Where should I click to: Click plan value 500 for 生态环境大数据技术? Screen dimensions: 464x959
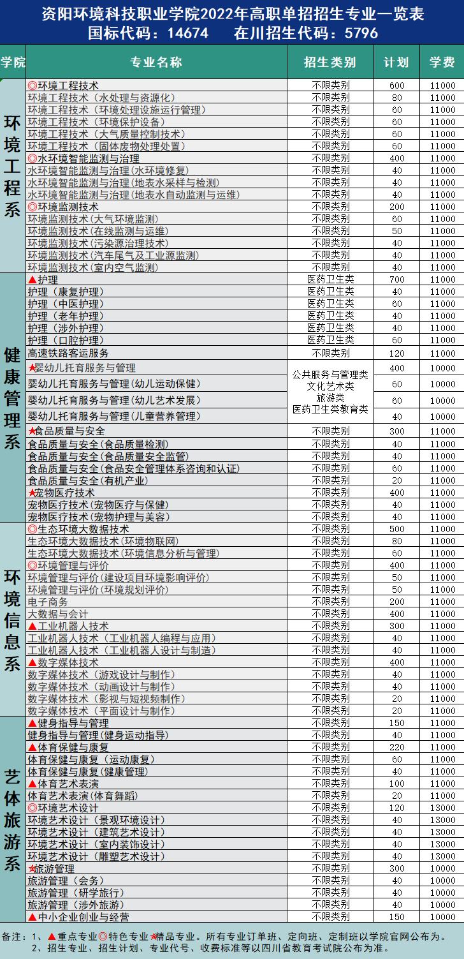397,530
